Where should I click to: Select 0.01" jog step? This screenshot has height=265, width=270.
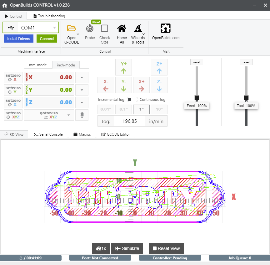tap(106, 109)
